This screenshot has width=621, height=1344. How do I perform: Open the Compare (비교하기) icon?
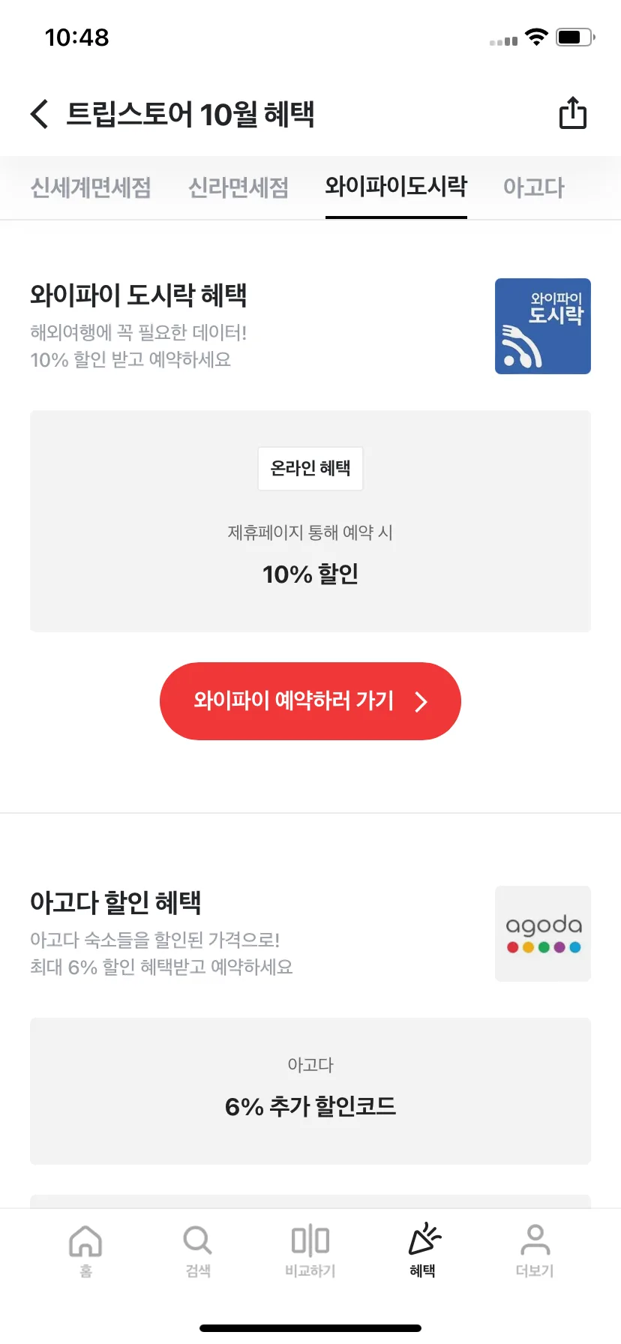point(310,1240)
